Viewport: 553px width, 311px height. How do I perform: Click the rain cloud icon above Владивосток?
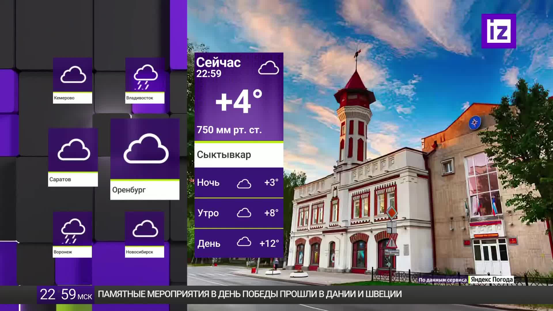[145, 77]
